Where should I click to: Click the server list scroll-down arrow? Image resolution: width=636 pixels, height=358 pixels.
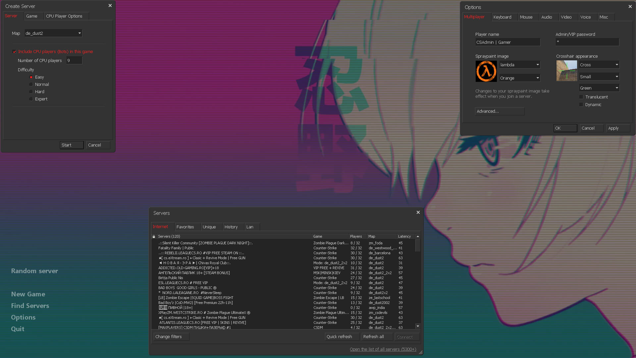(x=418, y=326)
